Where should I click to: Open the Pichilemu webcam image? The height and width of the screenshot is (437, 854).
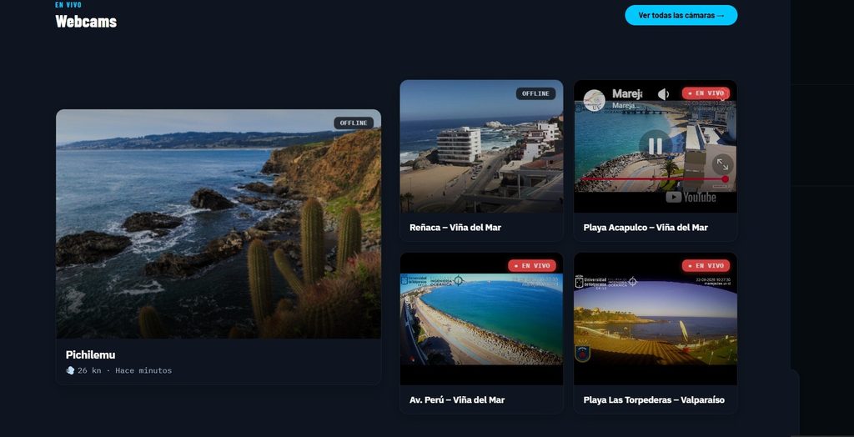pos(219,224)
